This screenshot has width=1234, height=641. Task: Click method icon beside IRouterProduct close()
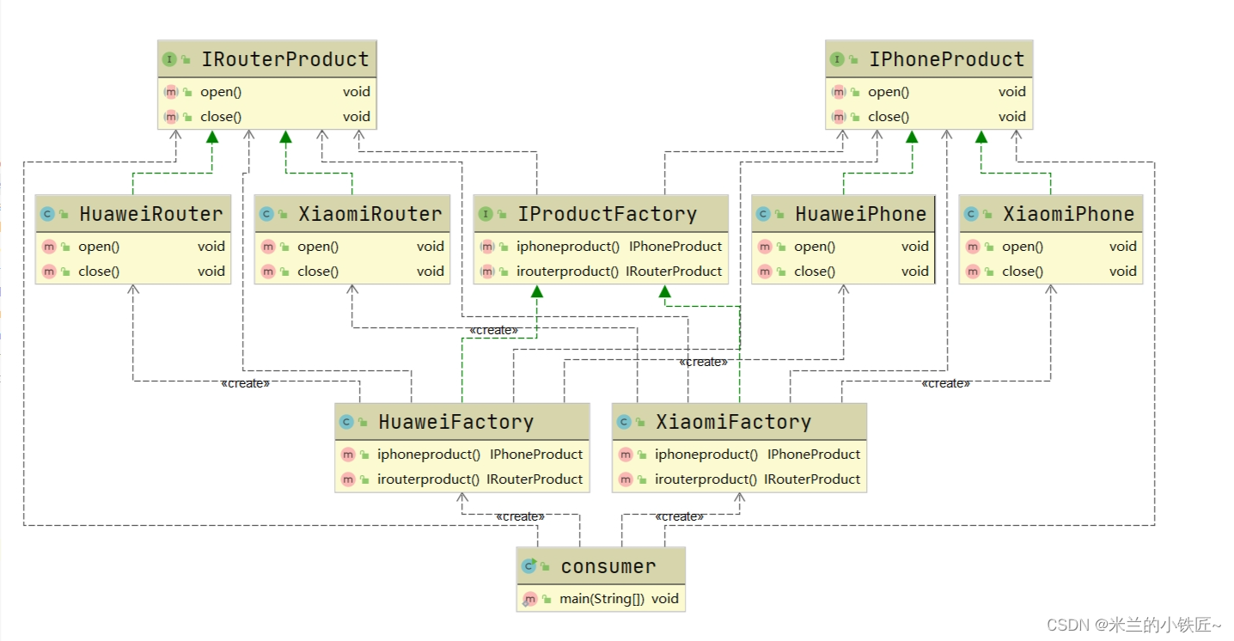[170, 117]
